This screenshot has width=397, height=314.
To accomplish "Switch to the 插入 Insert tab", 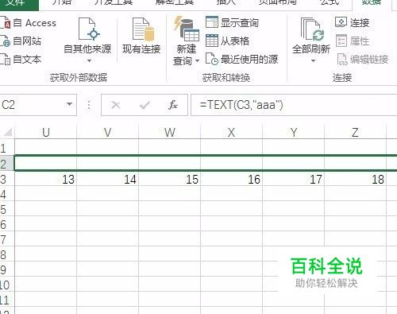I will coord(225,2).
